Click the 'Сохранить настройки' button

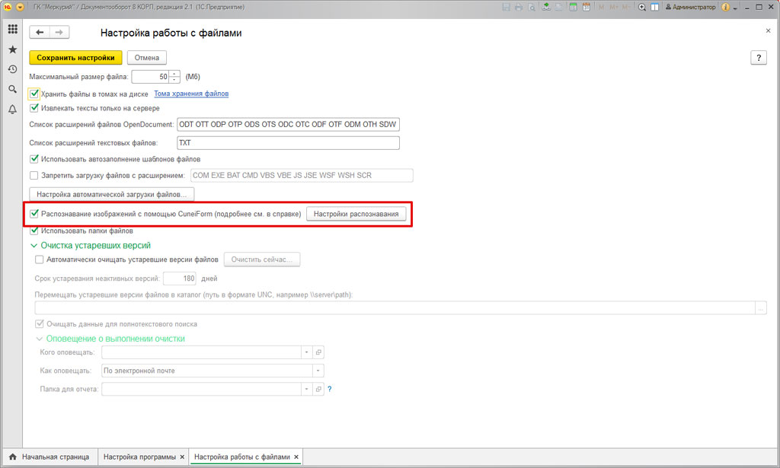(75, 58)
